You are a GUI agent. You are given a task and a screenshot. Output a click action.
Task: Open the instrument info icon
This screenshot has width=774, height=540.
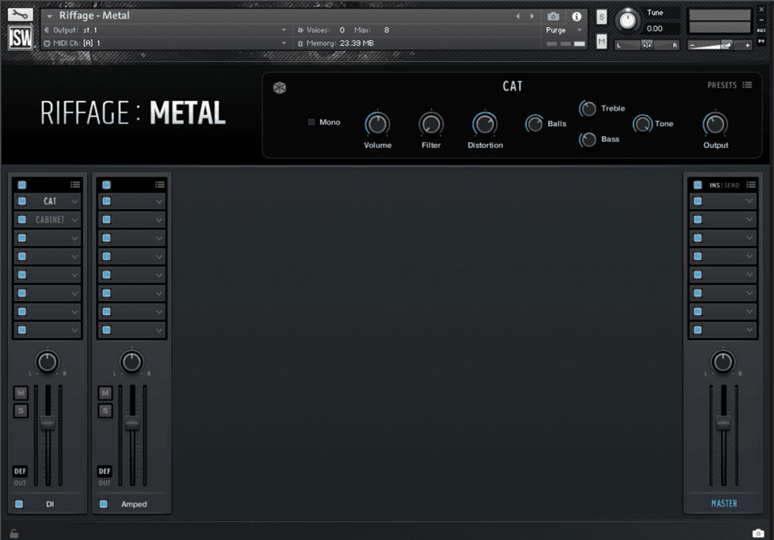coord(576,16)
